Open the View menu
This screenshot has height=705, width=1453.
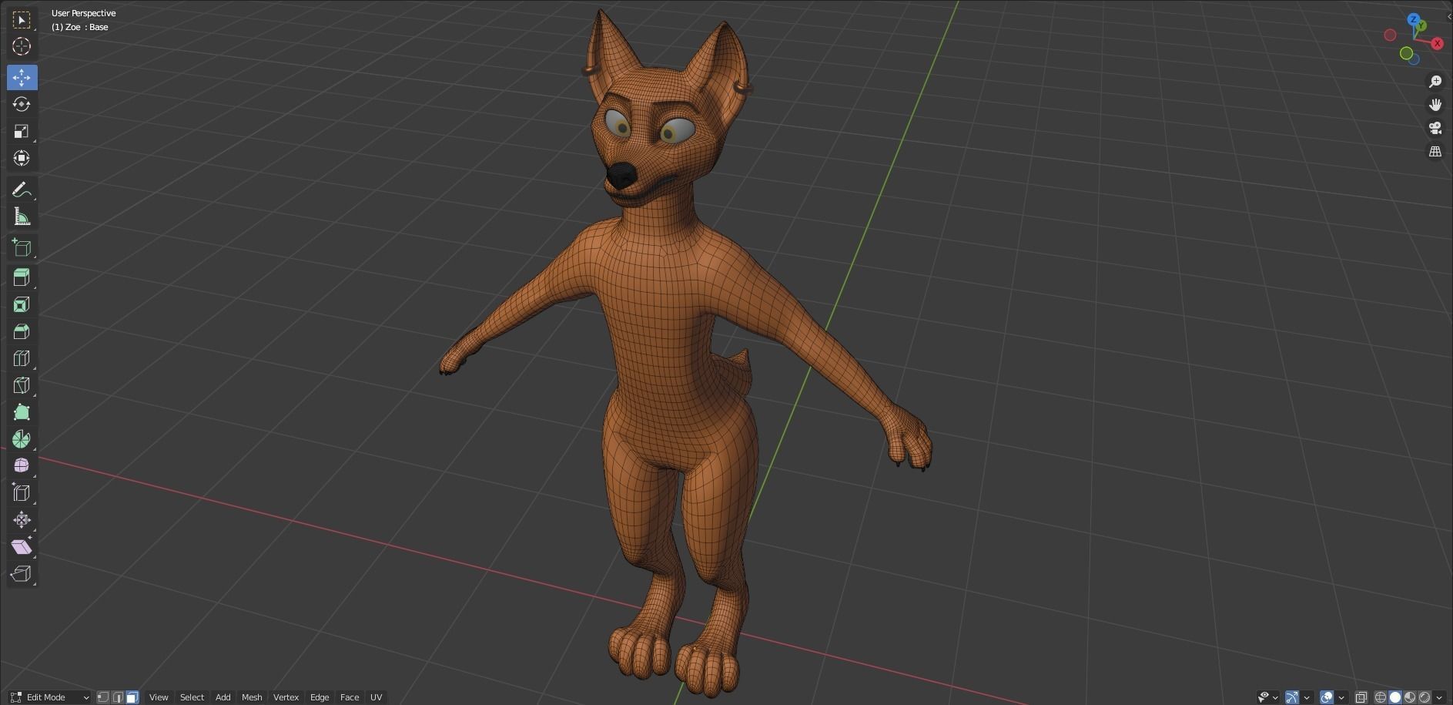click(159, 697)
